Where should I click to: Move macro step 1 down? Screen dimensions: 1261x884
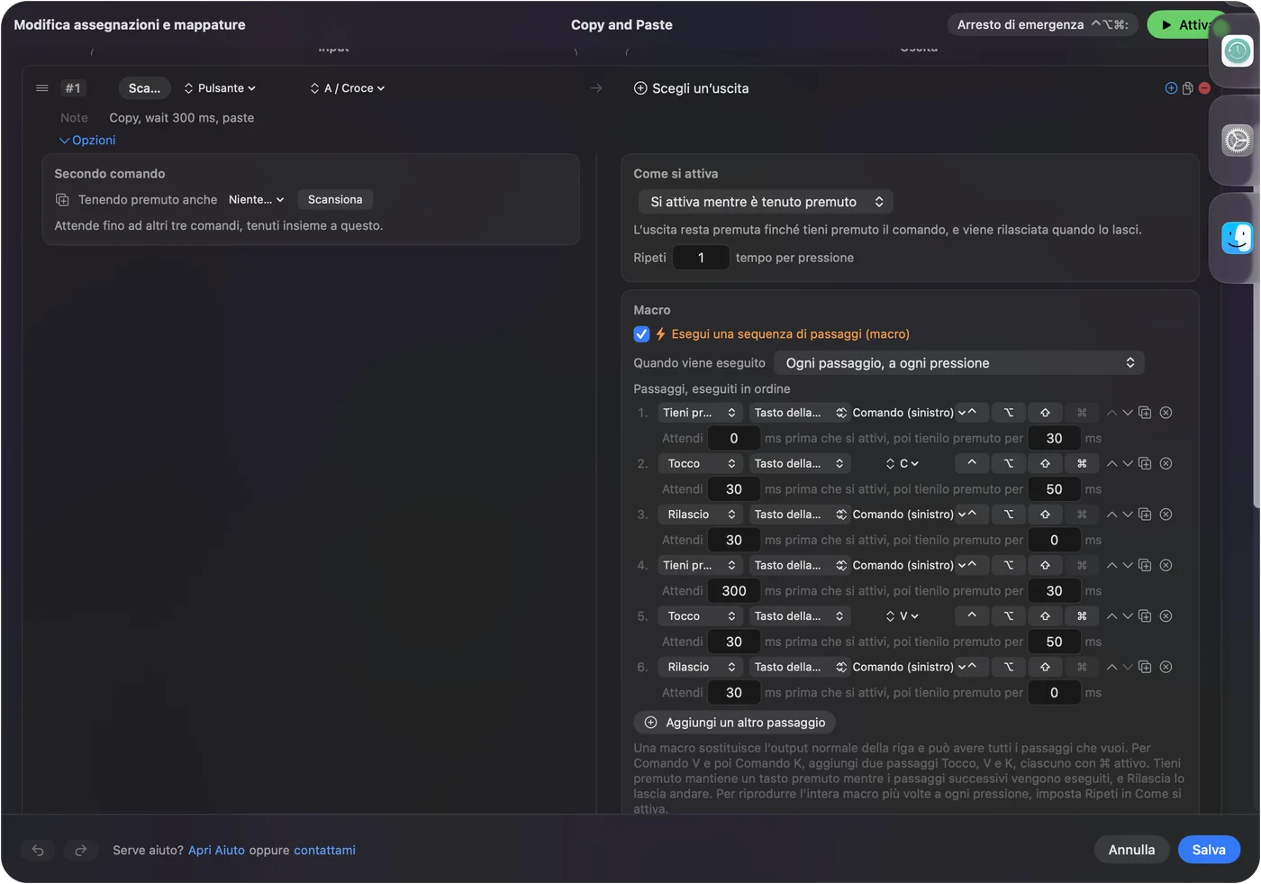[1128, 413]
